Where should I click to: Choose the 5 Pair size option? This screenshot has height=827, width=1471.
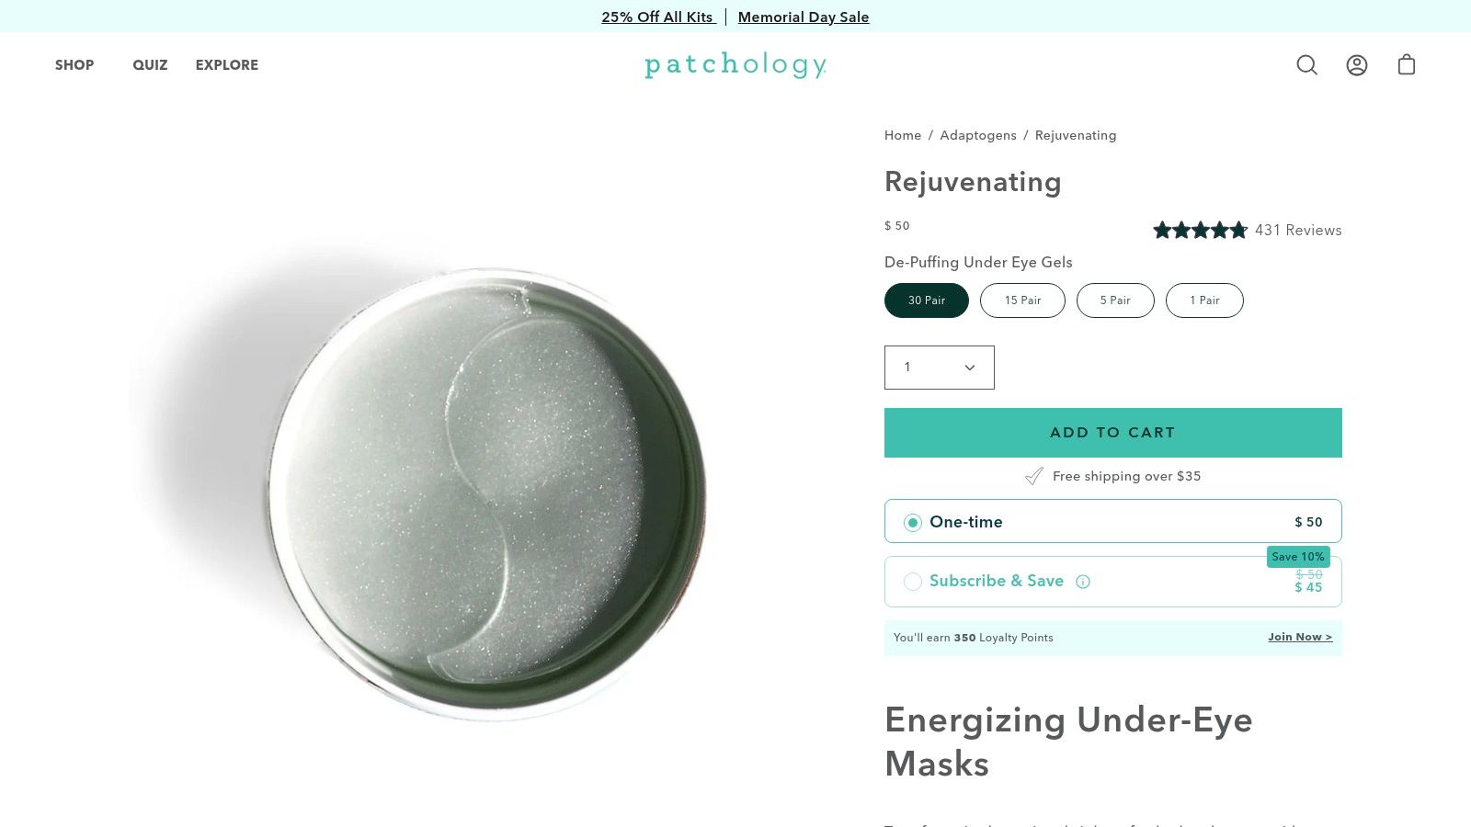1115,300
